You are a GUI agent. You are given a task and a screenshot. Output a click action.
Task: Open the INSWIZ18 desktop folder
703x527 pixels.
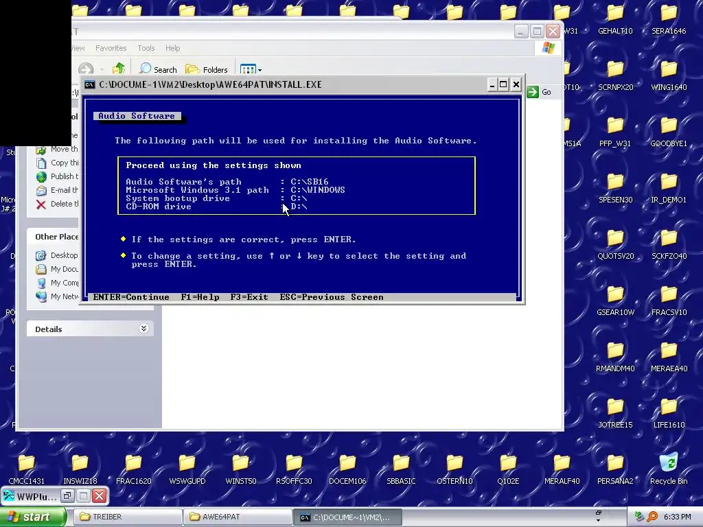(80, 469)
